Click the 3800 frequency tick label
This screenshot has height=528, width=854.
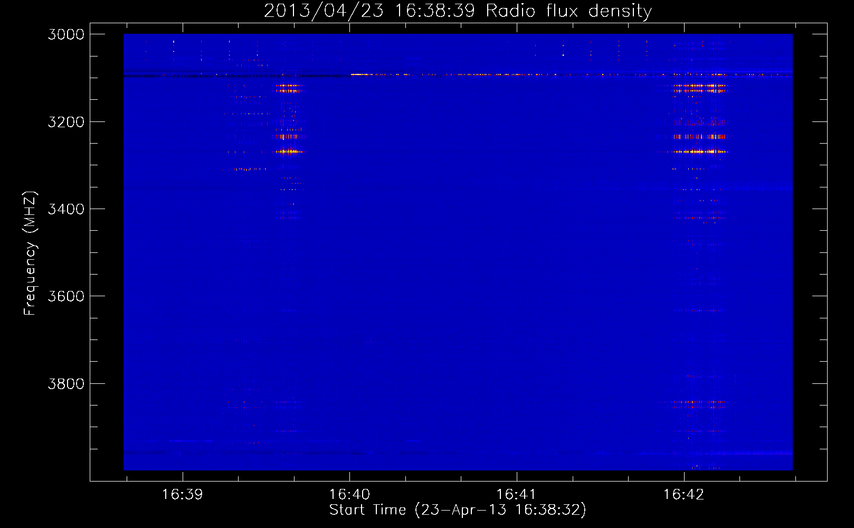tap(66, 384)
